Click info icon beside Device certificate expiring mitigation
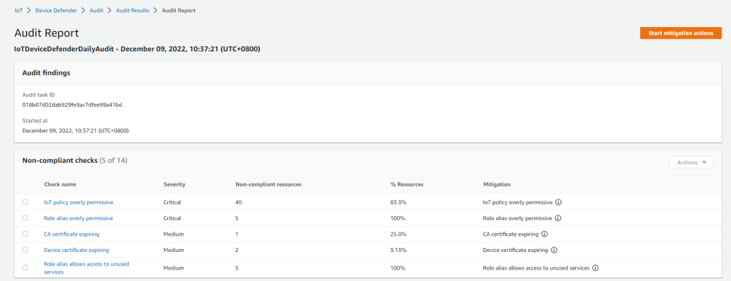The image size is (731, 281). click(554, 250)
